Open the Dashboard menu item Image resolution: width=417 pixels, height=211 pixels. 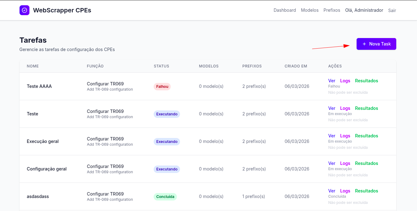coord(284,10)
